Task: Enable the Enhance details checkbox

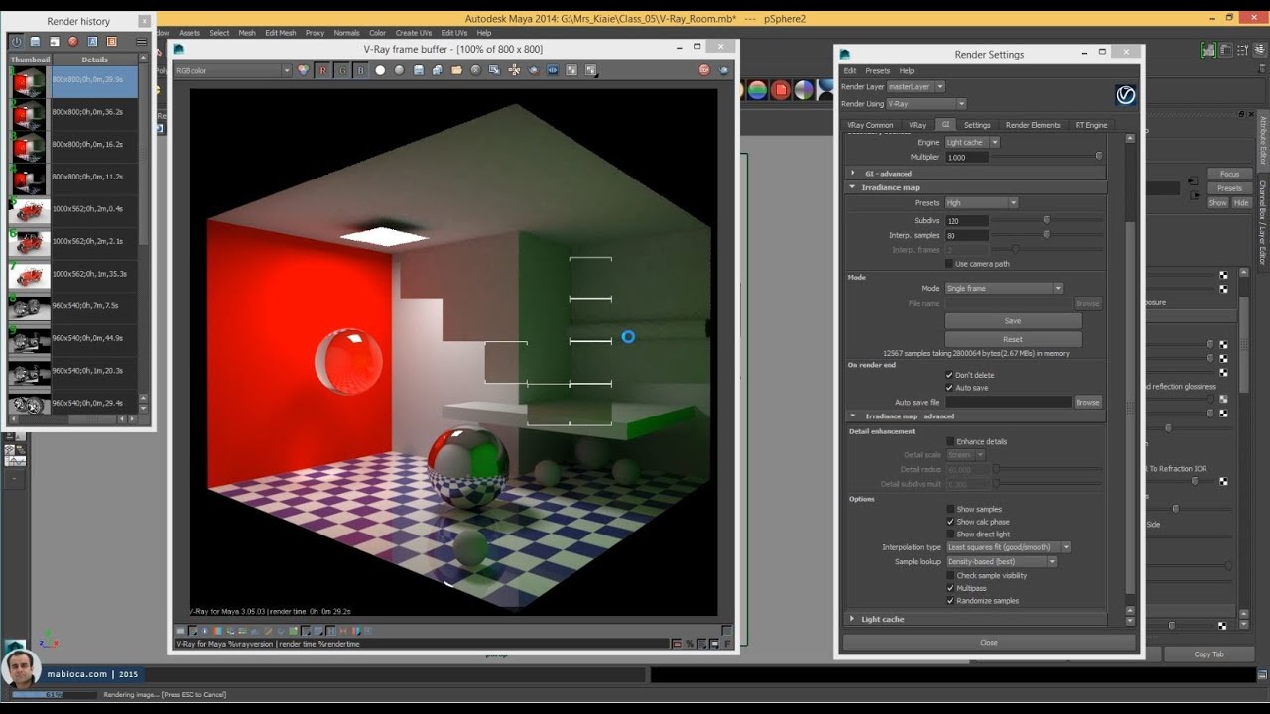Action: [951, 441]
